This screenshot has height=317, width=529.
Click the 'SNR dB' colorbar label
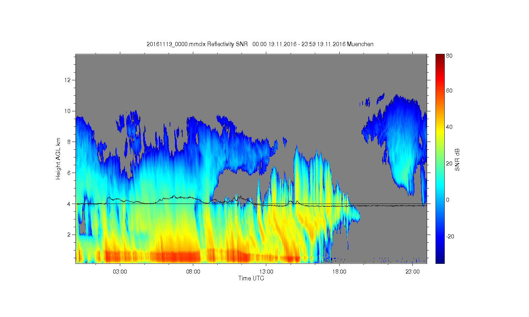(457, 160)
